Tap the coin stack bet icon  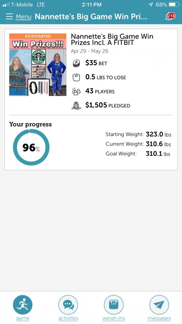[76, 63]
